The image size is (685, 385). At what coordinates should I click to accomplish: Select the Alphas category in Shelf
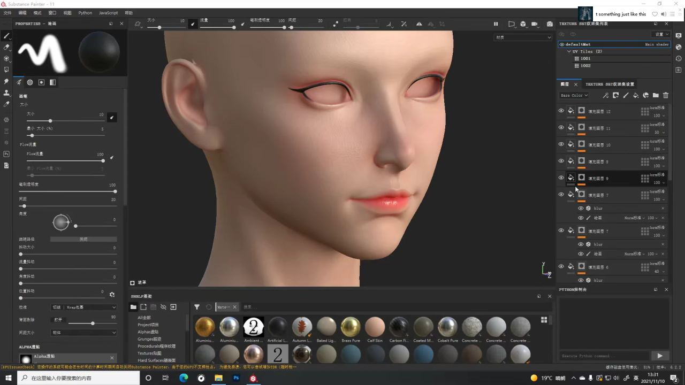click(148, 332)
